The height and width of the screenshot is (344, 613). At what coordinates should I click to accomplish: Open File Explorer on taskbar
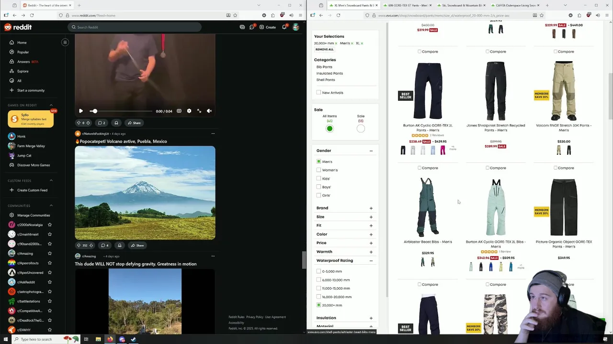(x=98, y=339)
